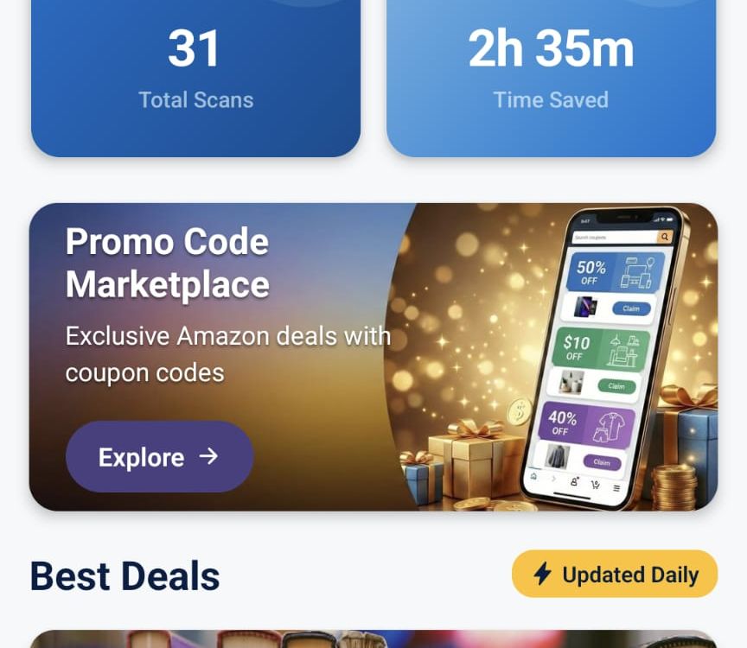
Task: Tap the arrow icon inside Explore button
Action: (208, 456)
